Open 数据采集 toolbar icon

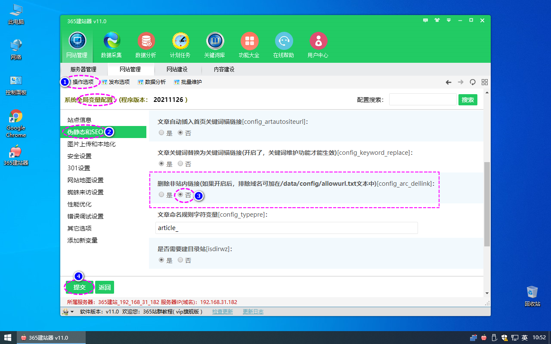click(x=111, y=45)
